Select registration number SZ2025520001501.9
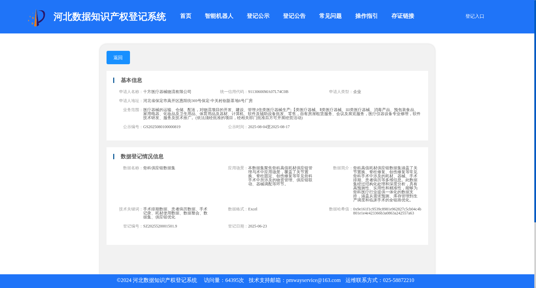The width and height of the screenshot is (536, 288). [x=160, y=226]
